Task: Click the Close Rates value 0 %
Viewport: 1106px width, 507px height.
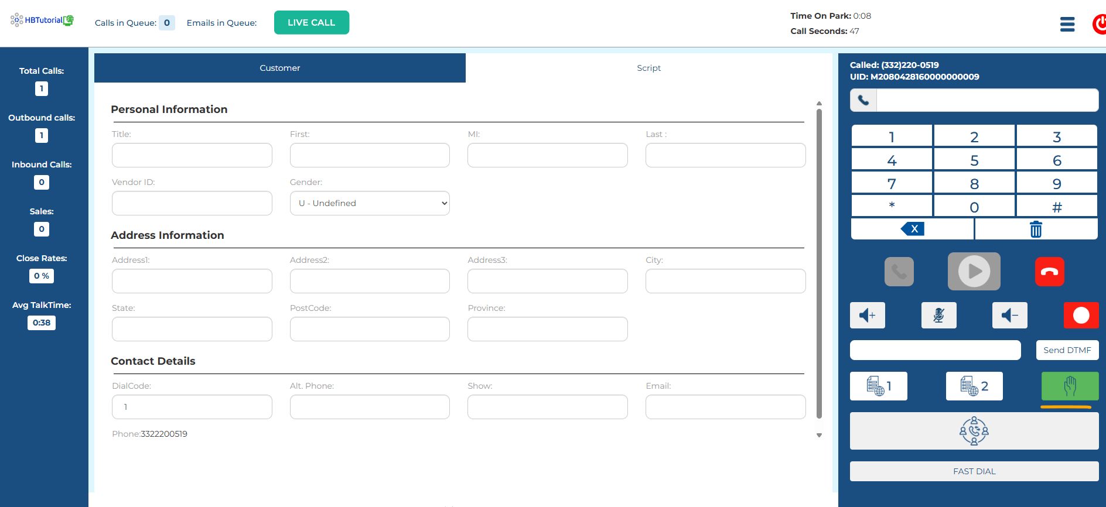Action: (42, 276)
